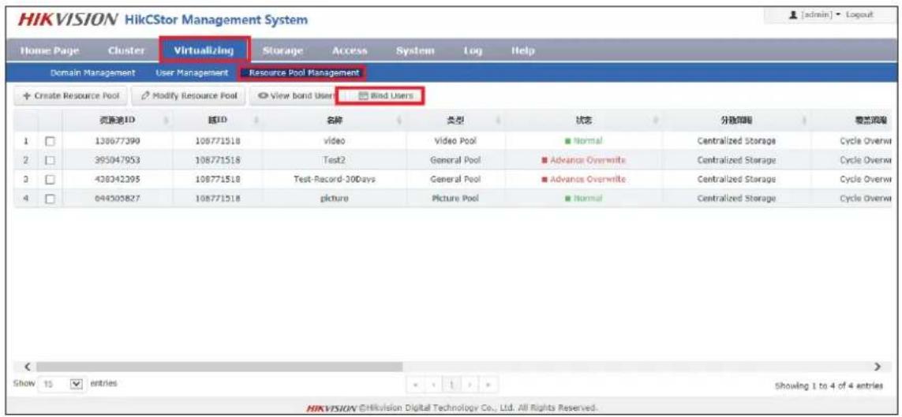Sort by domain ID column arrow

tap(258, 120)
